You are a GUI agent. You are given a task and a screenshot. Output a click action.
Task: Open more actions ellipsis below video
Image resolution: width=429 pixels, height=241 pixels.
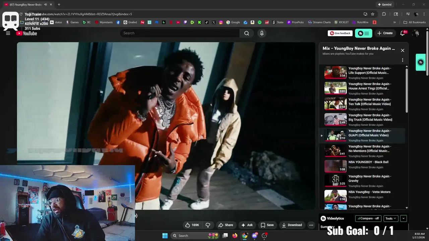pyautogui.click(x=311, y=225)
